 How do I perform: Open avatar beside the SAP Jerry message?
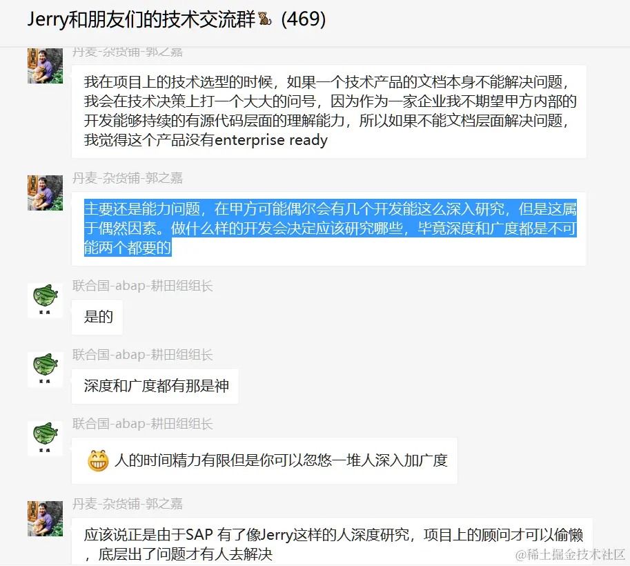coord(45,518)
